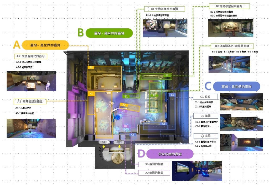Open the B1 生物多樣性在臺灣 label box
The image size is (269, 185).
click(164, 9)
